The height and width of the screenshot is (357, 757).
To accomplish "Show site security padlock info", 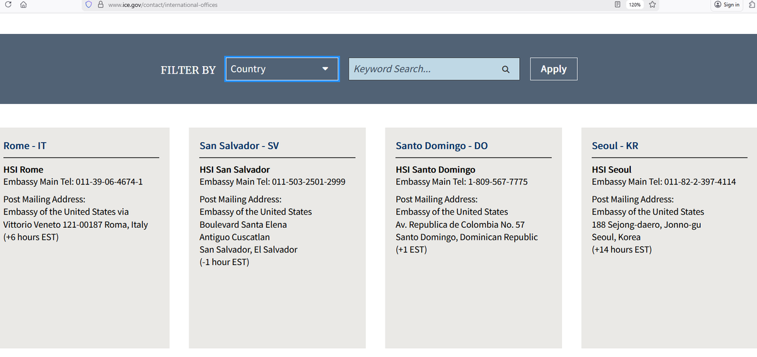I will (x=100, y=4).
